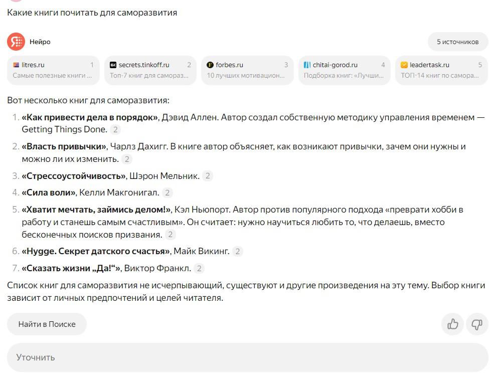Viewport: 498px width, 381px height.
Task: Open the forbes.ru source card
Action: [x=247, y=70]
